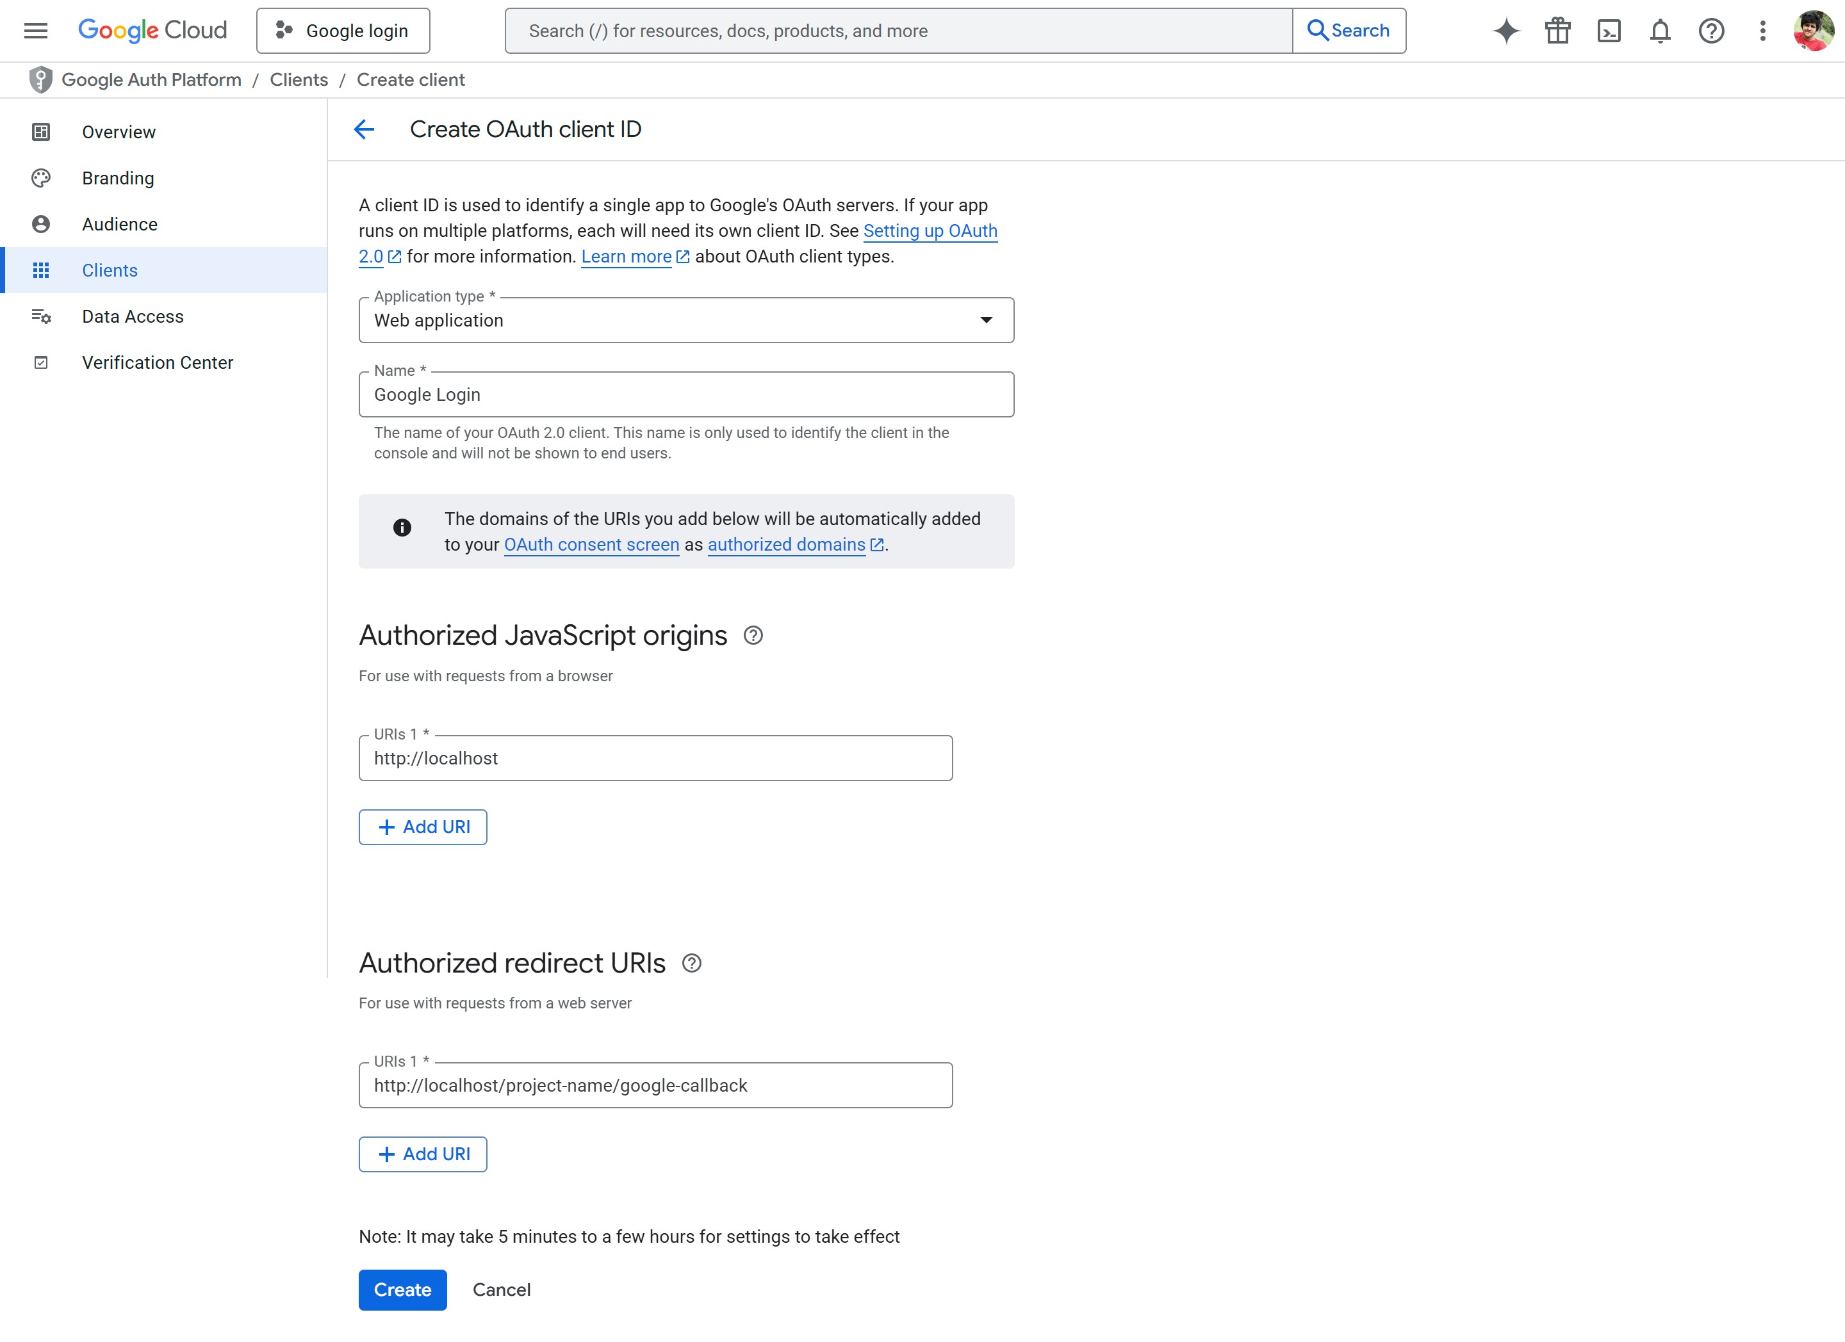Open the Verification Center section
The width and height of the screenshot is (1845, 1342).
[x=157, y=362]
